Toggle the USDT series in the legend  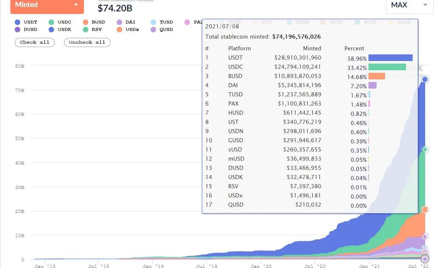(26, 22)
